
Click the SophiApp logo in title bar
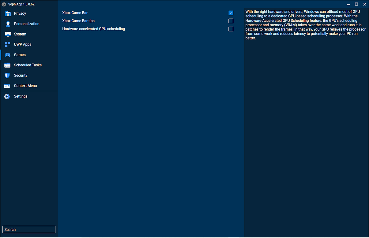[4, 4]
